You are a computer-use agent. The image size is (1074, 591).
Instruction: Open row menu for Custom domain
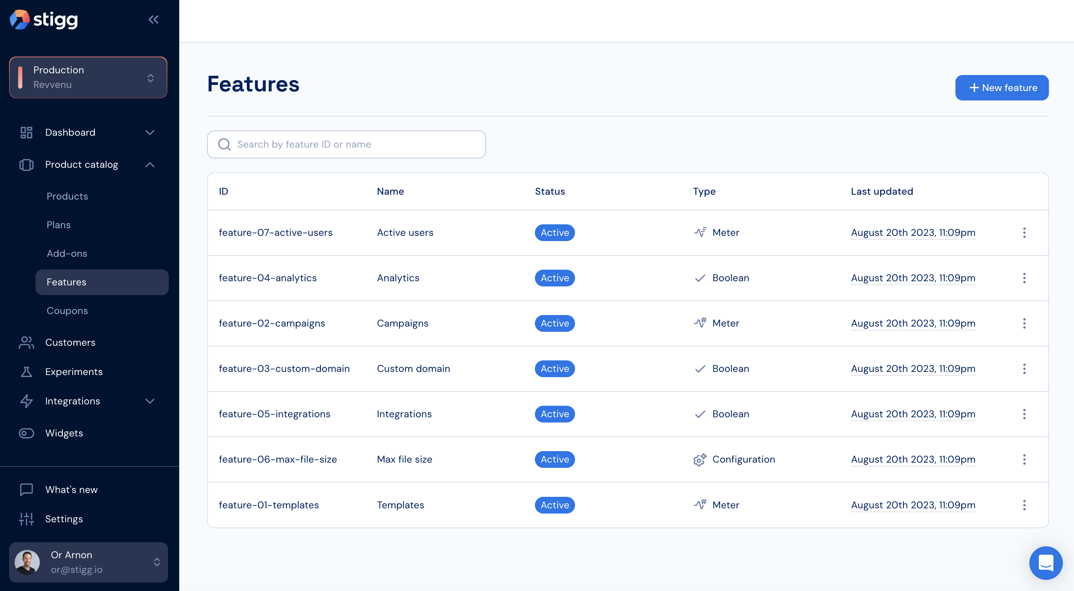pyautogui.click(x=1024, y=369)
